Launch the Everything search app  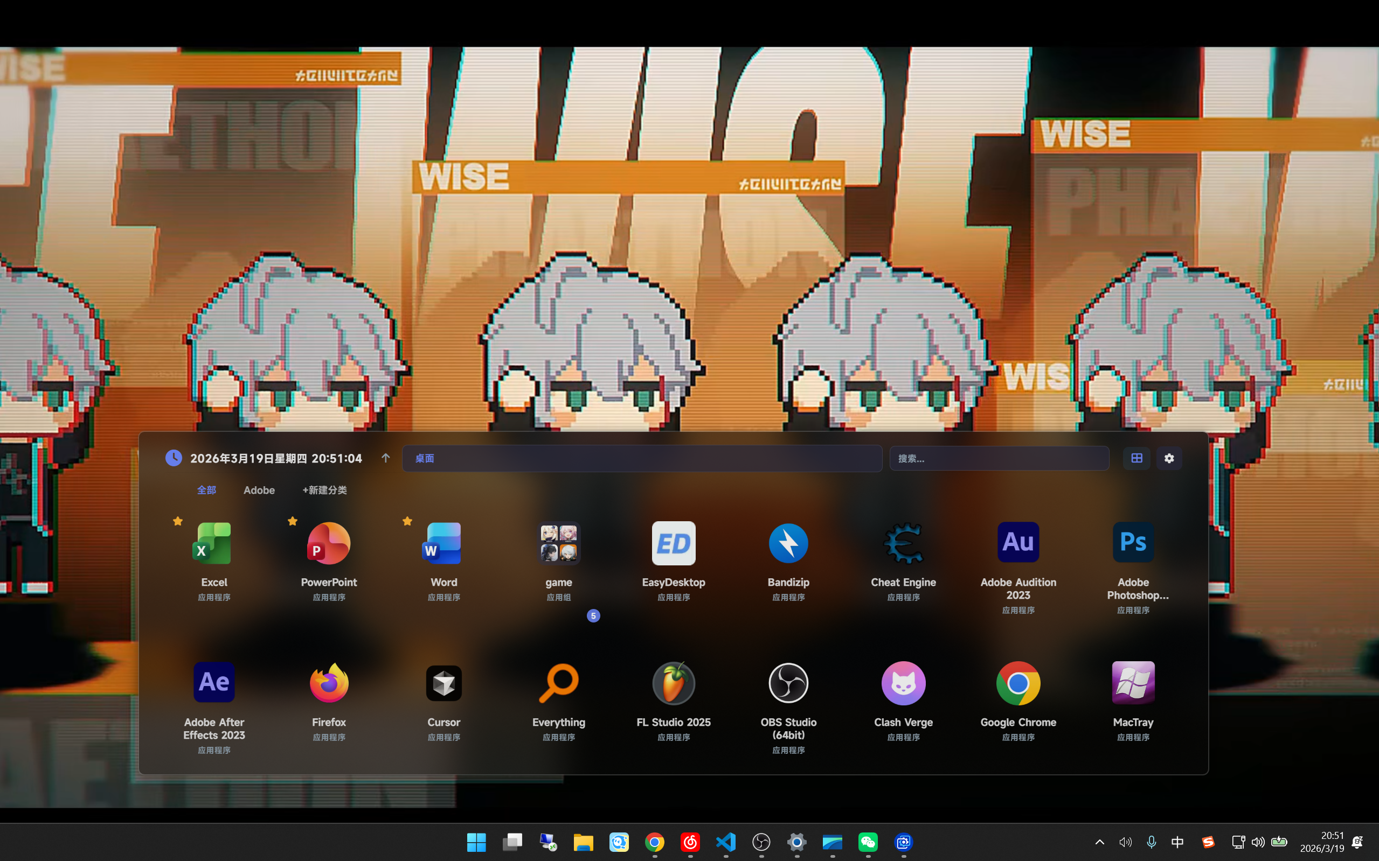coord(558,682)
